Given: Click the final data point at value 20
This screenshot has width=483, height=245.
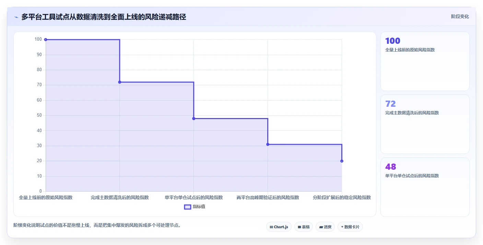Looking at the screenshot, I should pyautogui.click(x=342, y=161).
